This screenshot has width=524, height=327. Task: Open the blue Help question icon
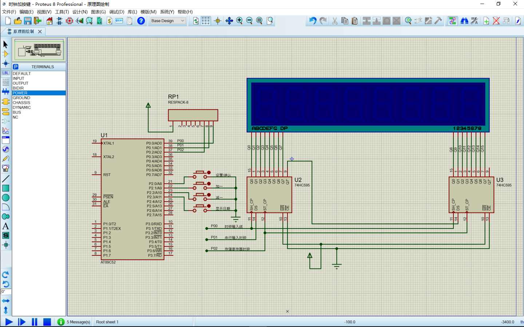click(x=141, y=21)
